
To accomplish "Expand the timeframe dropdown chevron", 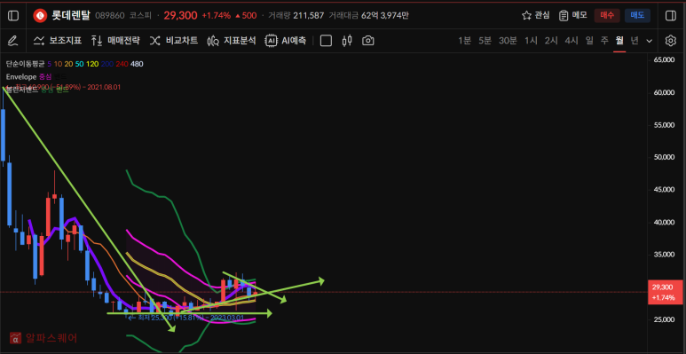I will click(x=650, y=41).
